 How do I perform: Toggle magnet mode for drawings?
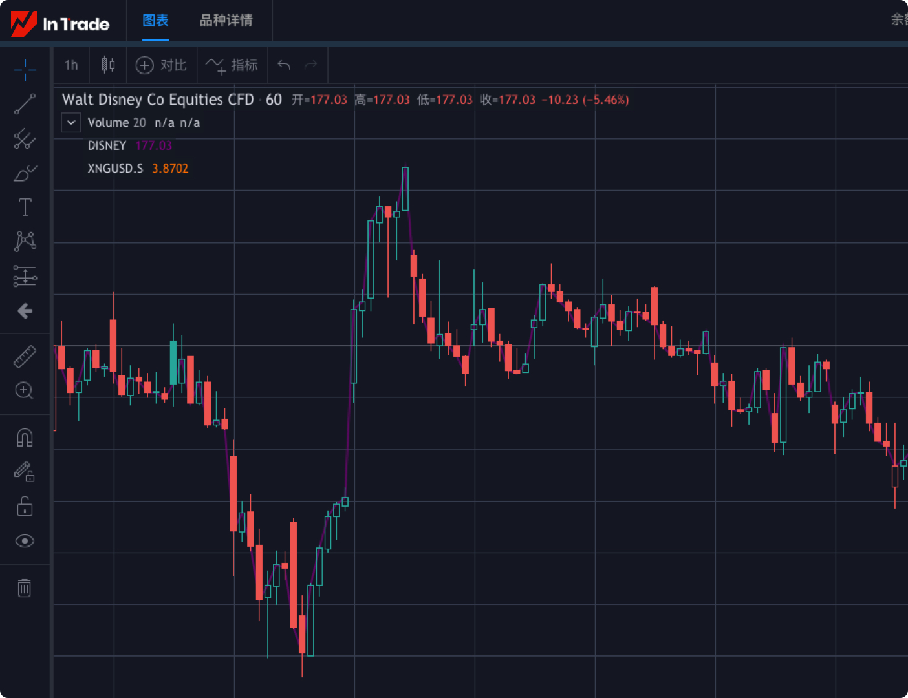coord(25,438)
